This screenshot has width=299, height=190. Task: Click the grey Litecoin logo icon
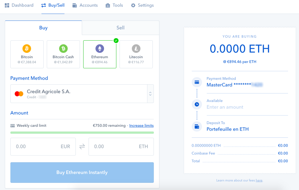136,49
